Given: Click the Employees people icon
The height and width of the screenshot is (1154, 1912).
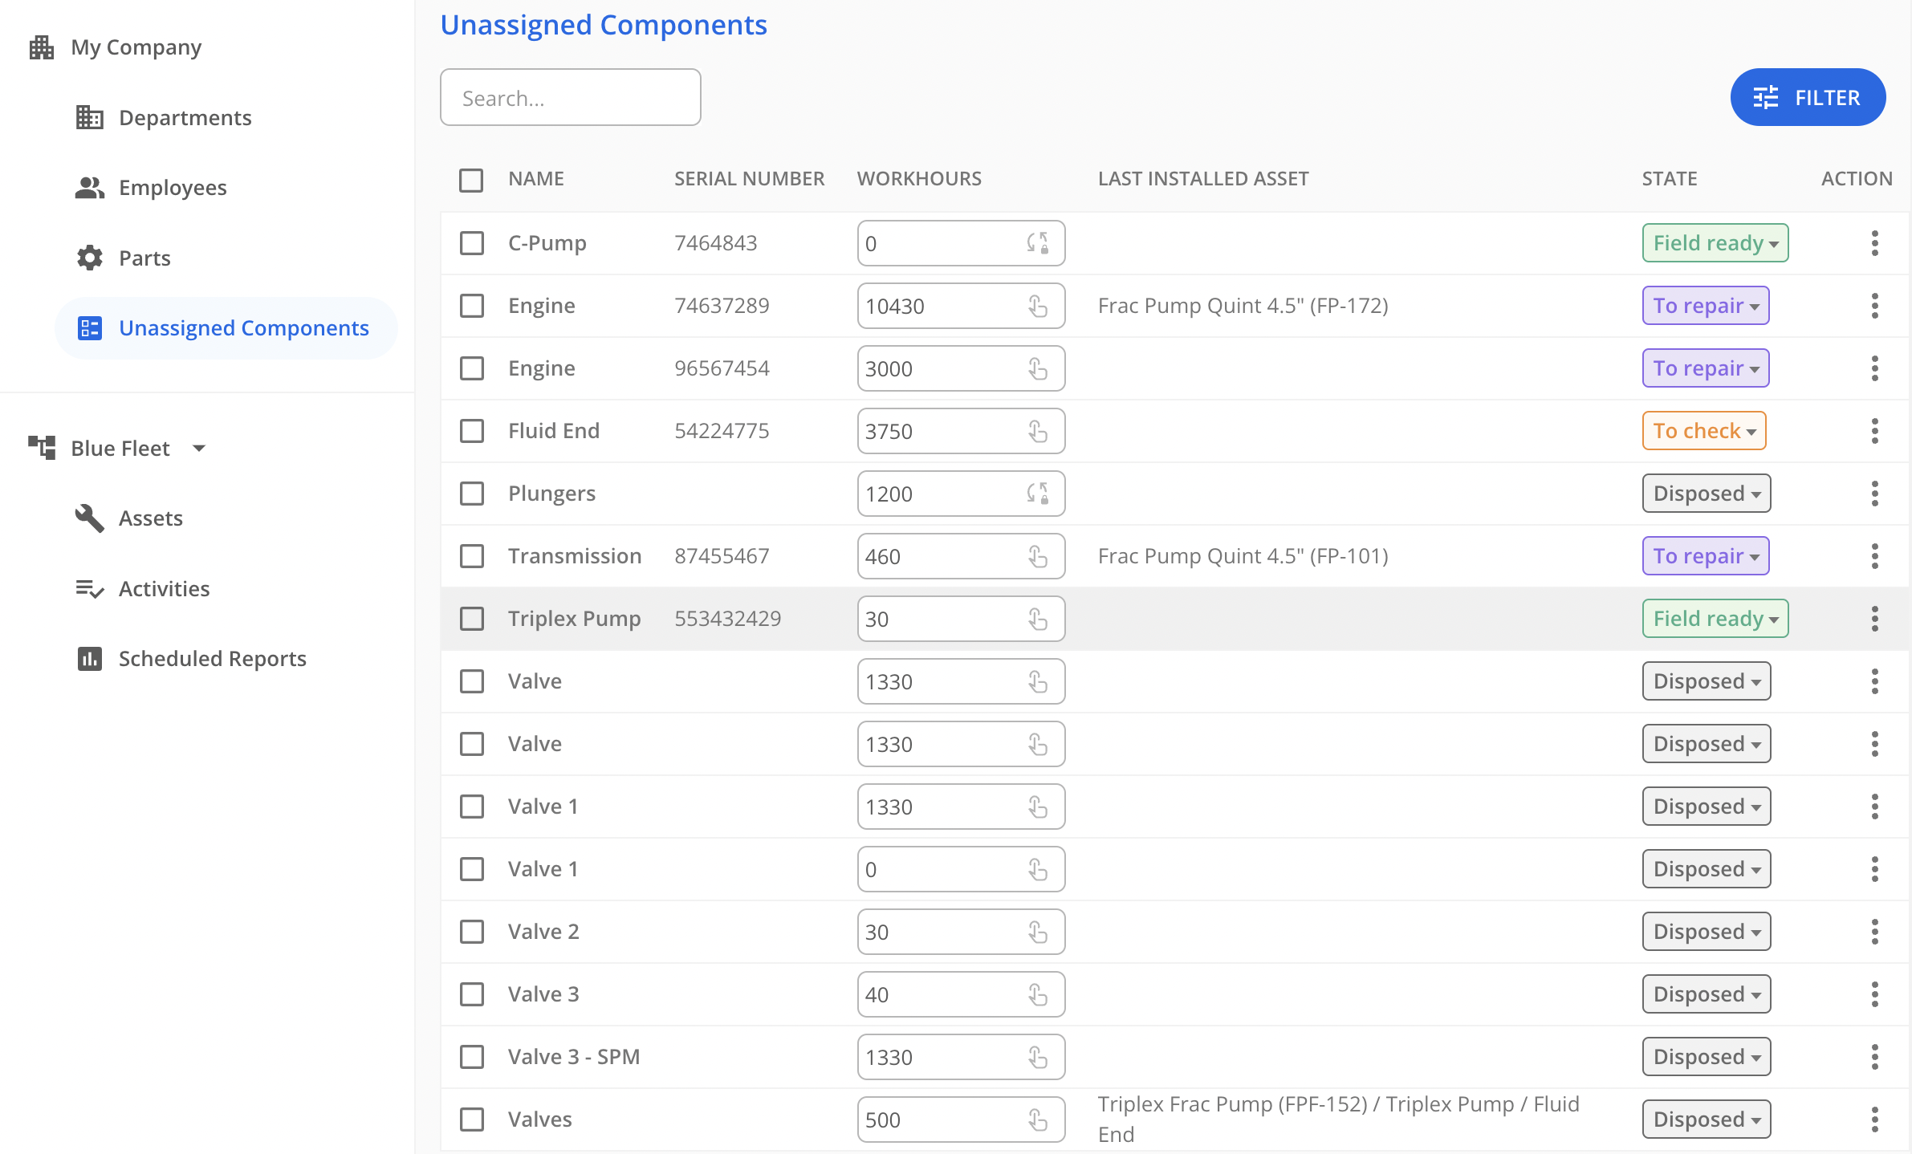Looking at the screenshot, I should tap(89, 188).
